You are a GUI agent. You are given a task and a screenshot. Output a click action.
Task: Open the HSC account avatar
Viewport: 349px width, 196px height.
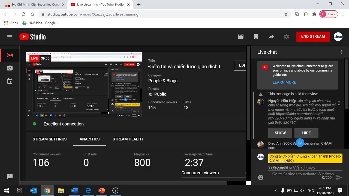point(338,37)
